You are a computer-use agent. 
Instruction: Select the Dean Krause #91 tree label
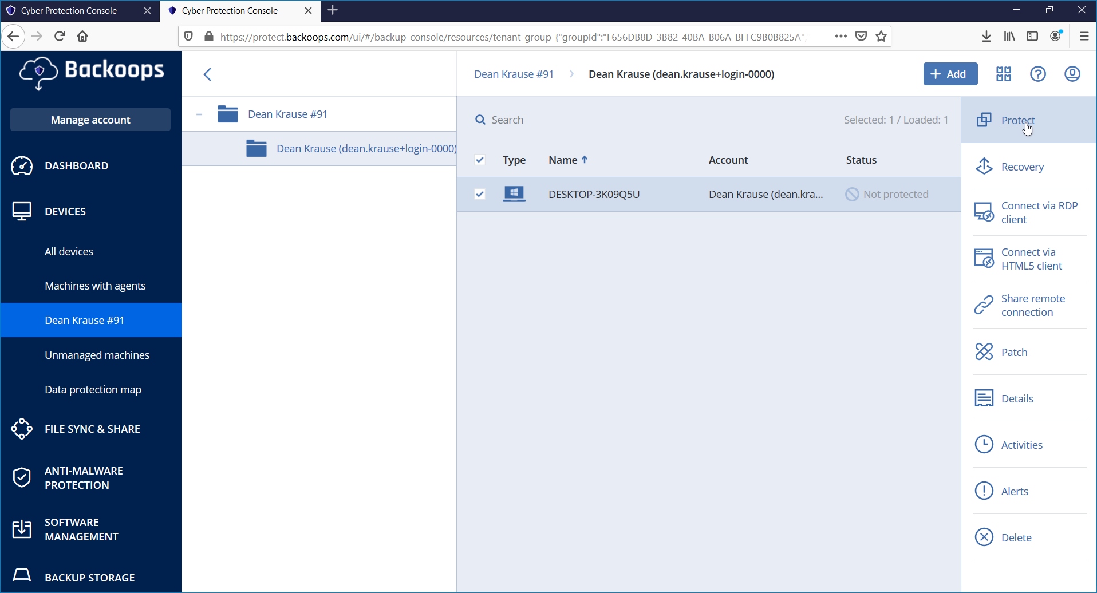(287, 114)
